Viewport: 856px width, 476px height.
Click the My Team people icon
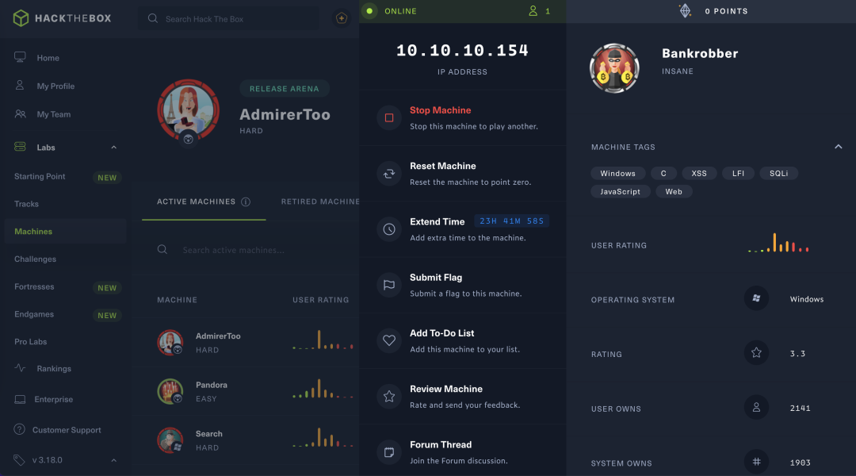pos(20,113)
